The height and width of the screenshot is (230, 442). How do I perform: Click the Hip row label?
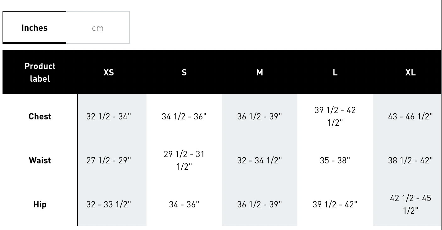pos(40,204)
